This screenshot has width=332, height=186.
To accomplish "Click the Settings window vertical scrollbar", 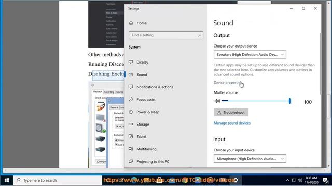I will click(321, 63).
